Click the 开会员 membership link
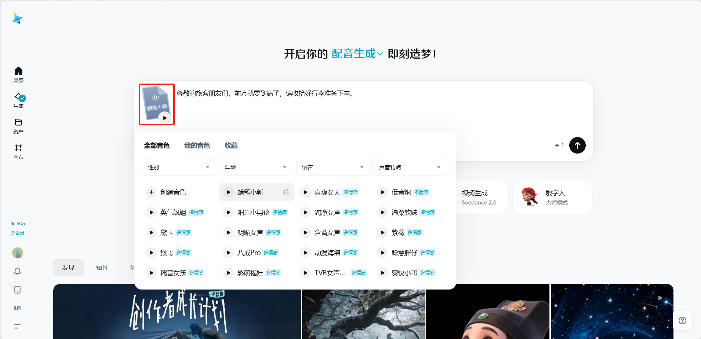Viewport: 701px width, 339px height. [18, 233]
